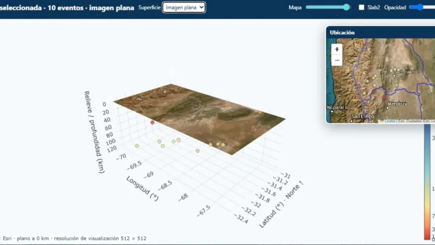Click the red earthquake marker in 3D plot
Screen dimensions: 435x245
[x=152, y=122]
